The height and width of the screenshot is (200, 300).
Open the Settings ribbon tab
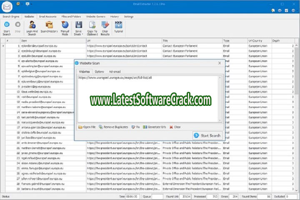pyautogui.click(x=129, y=17)
